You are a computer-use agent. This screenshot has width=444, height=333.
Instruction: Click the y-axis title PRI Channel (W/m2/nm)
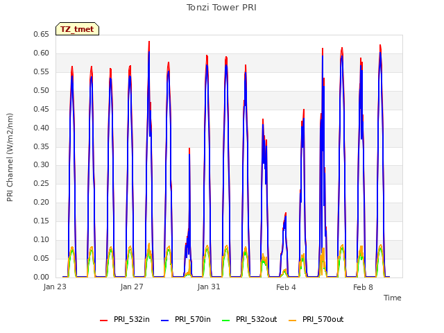[10, 157]
